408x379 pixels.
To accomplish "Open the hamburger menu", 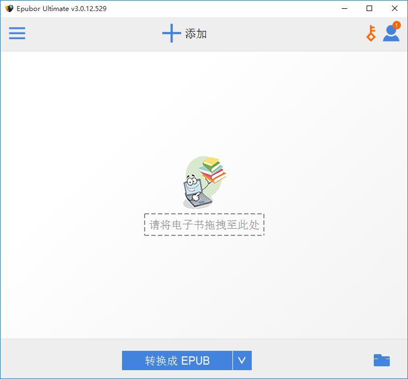I will pyautogui.click(x=17, y=34).
